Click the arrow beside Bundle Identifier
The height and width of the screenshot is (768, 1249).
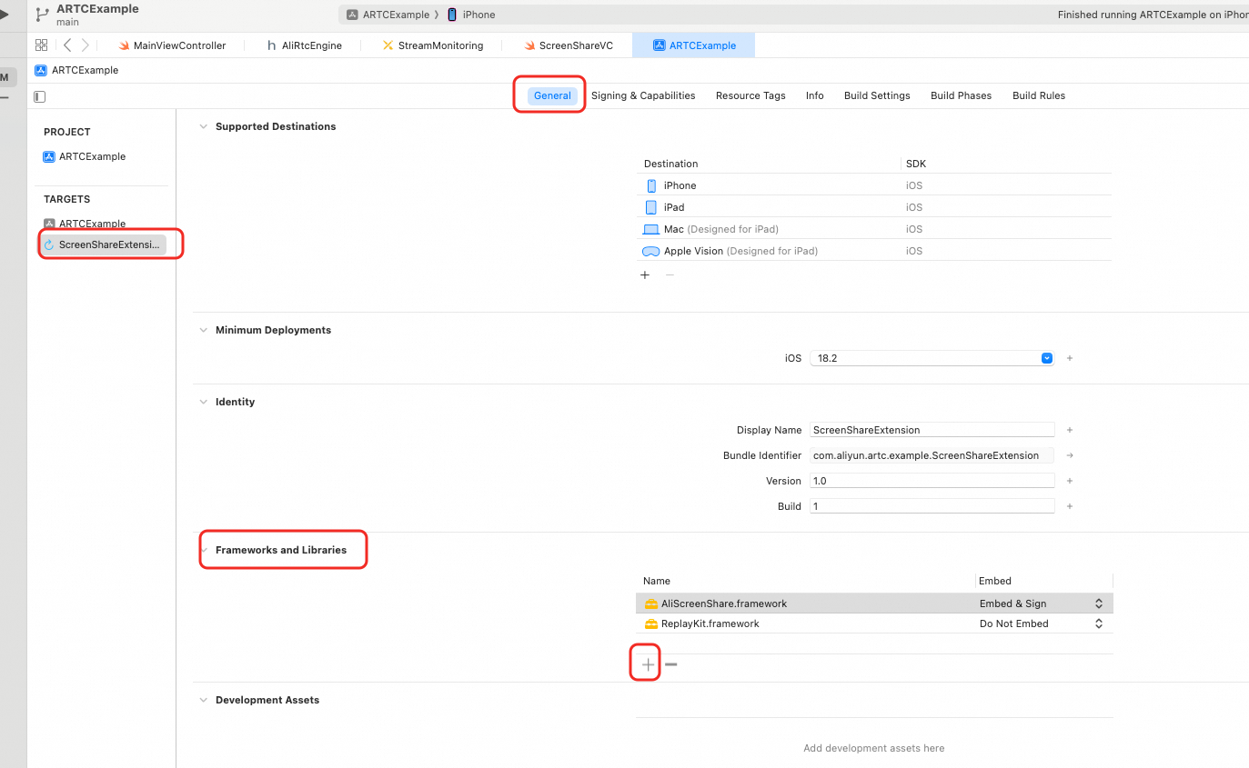(1070, 455)
